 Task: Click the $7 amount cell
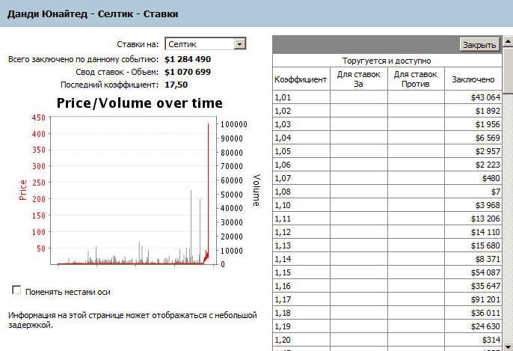click(x=473, y=192)
